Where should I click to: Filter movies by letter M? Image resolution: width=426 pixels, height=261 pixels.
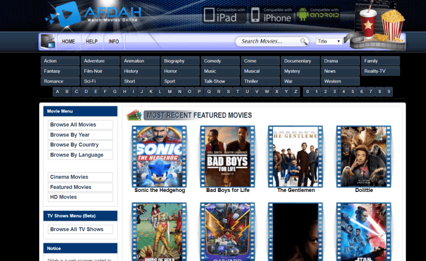(x=170, y=92)
